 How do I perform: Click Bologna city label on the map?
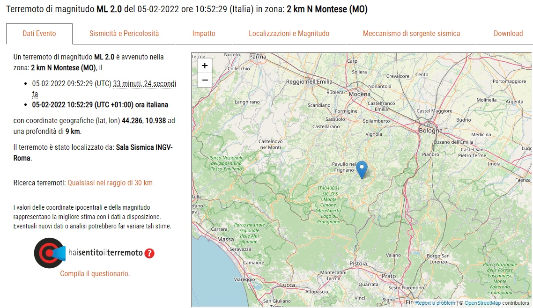[430, 131]
